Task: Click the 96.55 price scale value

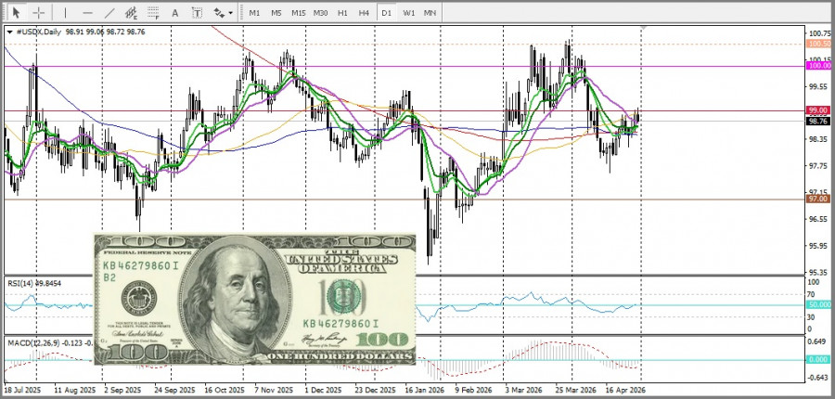Action: click(819, 219)
